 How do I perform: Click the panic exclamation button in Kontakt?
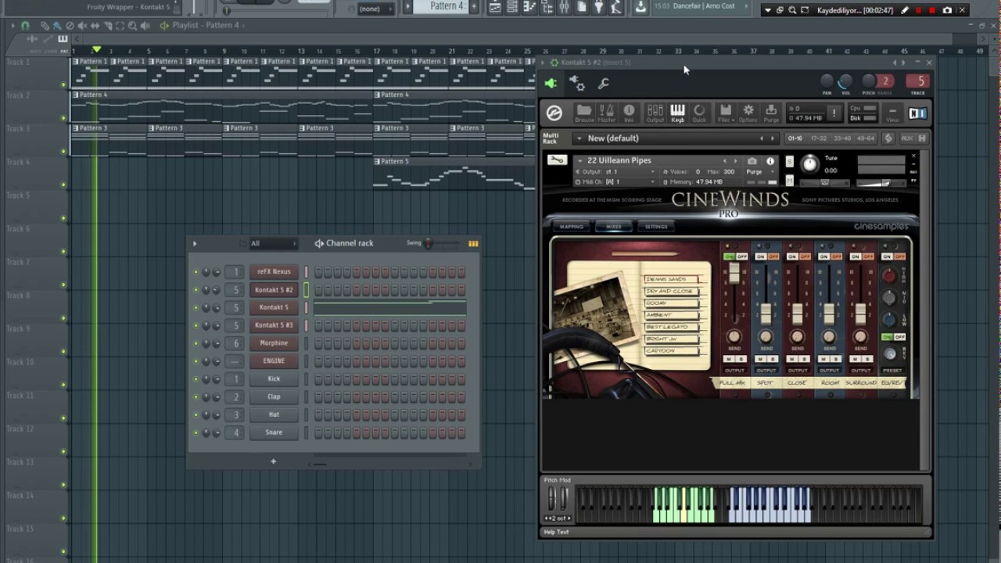point(834,113)
